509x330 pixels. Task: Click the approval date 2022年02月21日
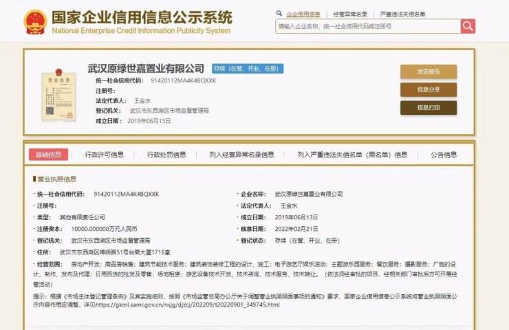tap(296, 229)
